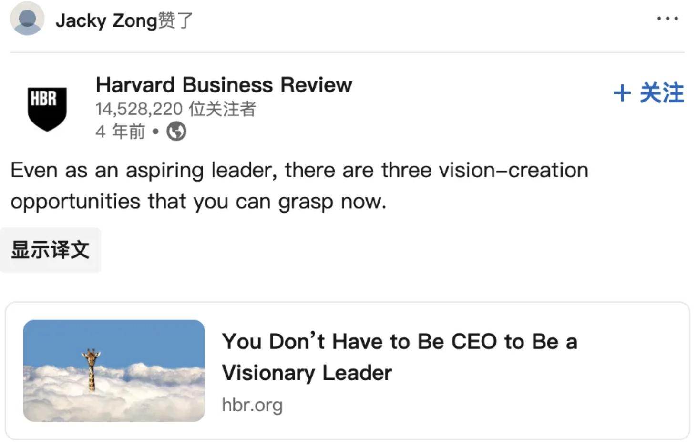698x448 pixels.
Task: Click the globe public visibility icon
Action: (x=176, y=132)
